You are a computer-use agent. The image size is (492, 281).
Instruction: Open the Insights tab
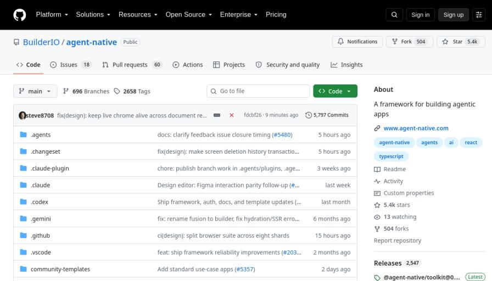click(x=346, y=65)
